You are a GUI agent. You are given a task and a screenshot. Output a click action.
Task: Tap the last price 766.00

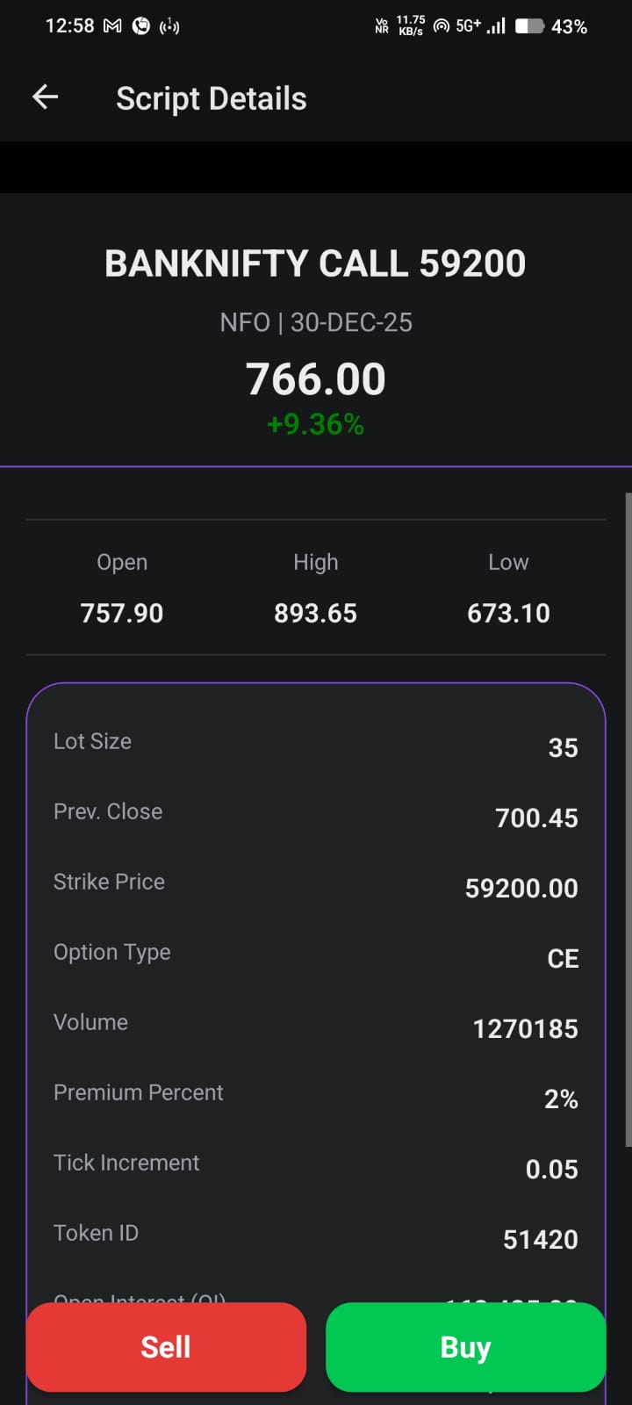point(315,379)
